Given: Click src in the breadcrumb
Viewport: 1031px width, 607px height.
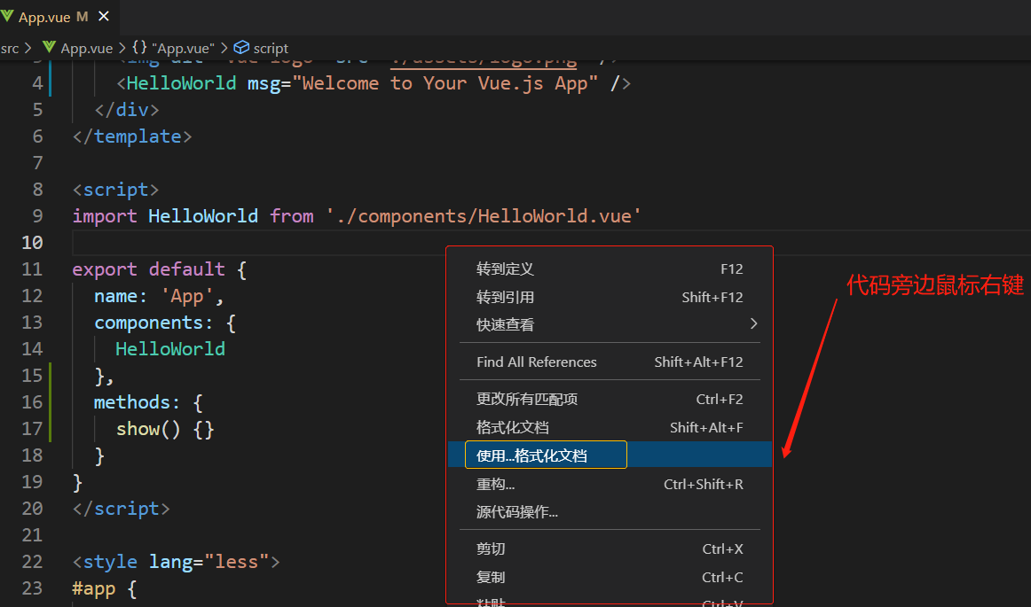Looking at the screenshot, I should [10, 49].
